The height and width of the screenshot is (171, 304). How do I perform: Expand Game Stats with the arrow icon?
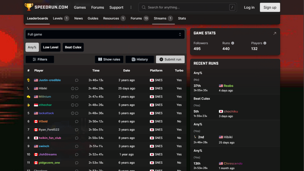coord(274,33)
